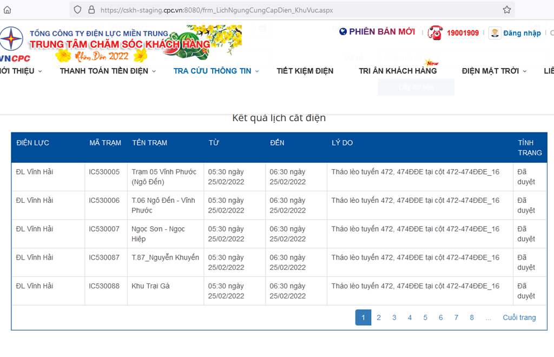Open the Tiết Kiệm Điện menu item
Screen dimensions: 554x357
[x=305, y=71]
